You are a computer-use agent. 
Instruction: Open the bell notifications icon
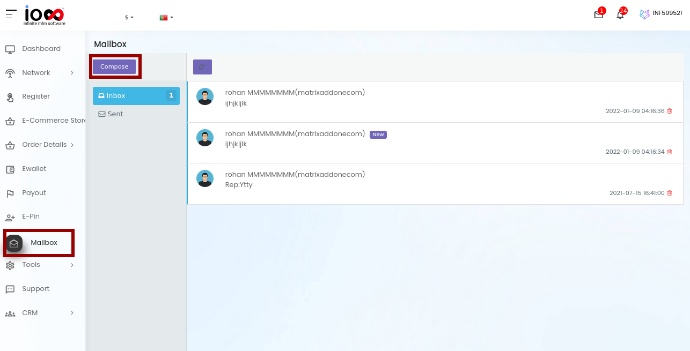(x=620, y=15)
